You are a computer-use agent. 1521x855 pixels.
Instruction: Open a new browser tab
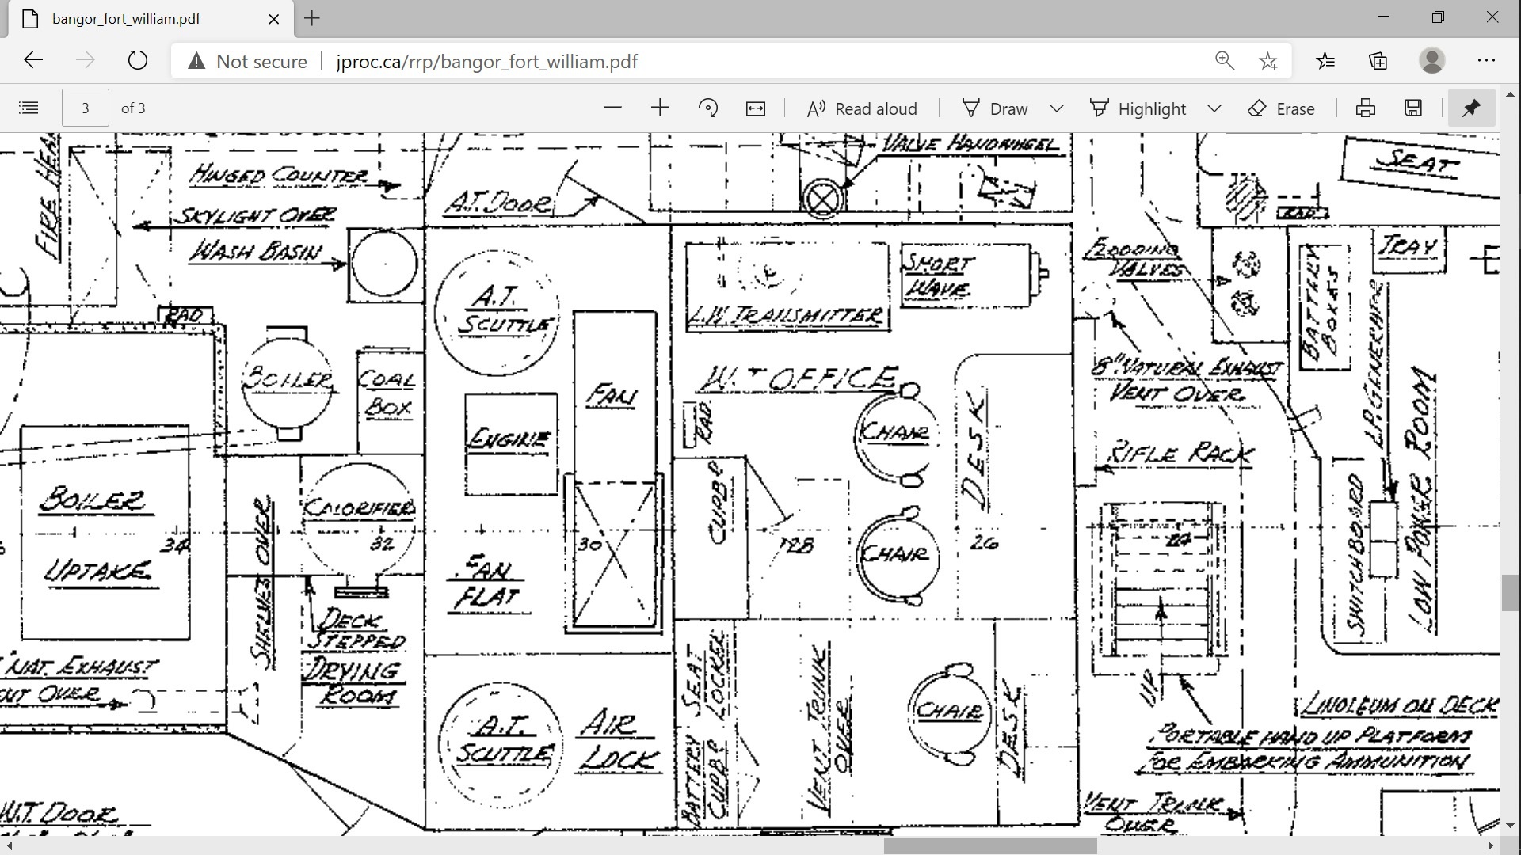312,18
